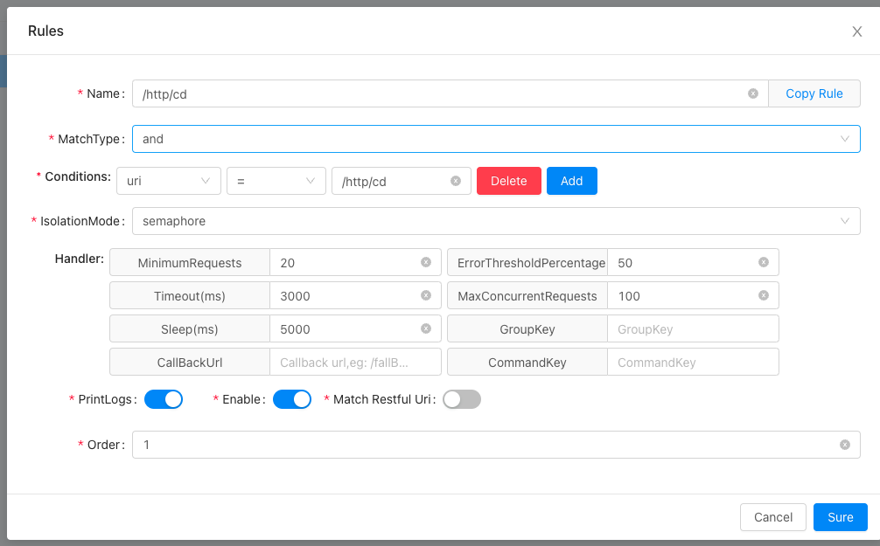This screenshot has height=546, width=880.
Task: Enable Match Restful Uri
Action: [x=461, y=399]
